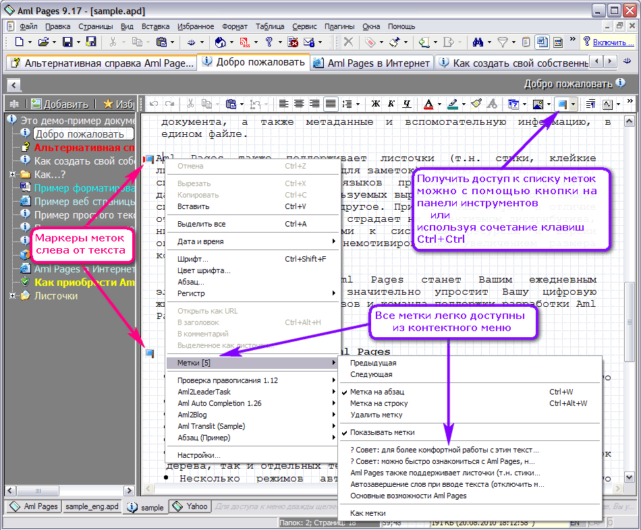641x530 pixels.
Task: Open font color dropdown arrow
Action: tap(439, 104)
